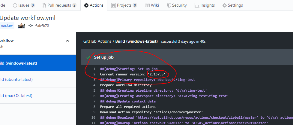This screenshot has width=293, height=125.
Task: Click the Settings gear icon
Action: point(224,5)
